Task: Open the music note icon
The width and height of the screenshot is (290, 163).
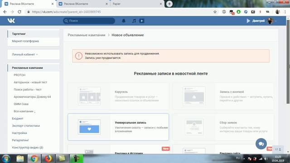Action: click(134, 21)
